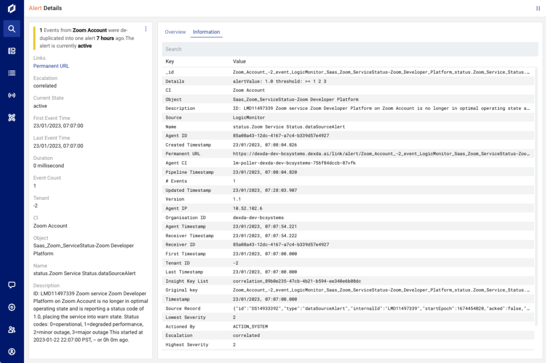546x363 pixels.
Task: Select the Agent IP value 10.52.102.6
Action: pos(247,208)
